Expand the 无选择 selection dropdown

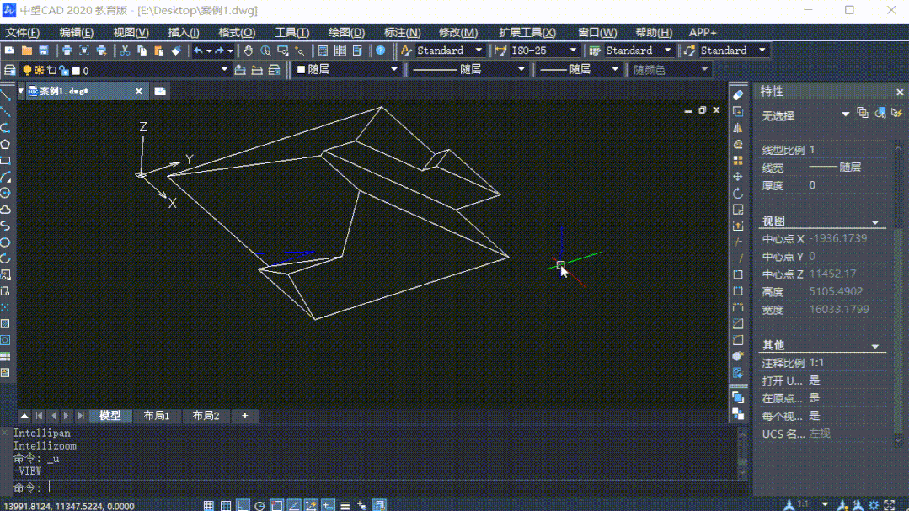point(845,114)
